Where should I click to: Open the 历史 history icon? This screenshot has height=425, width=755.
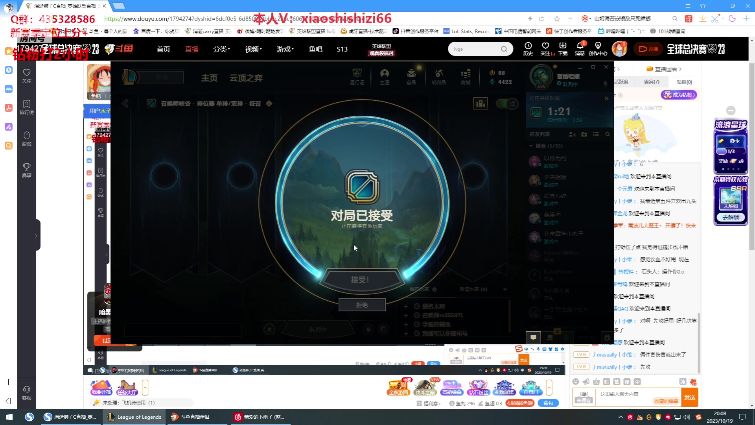point(528,49)
